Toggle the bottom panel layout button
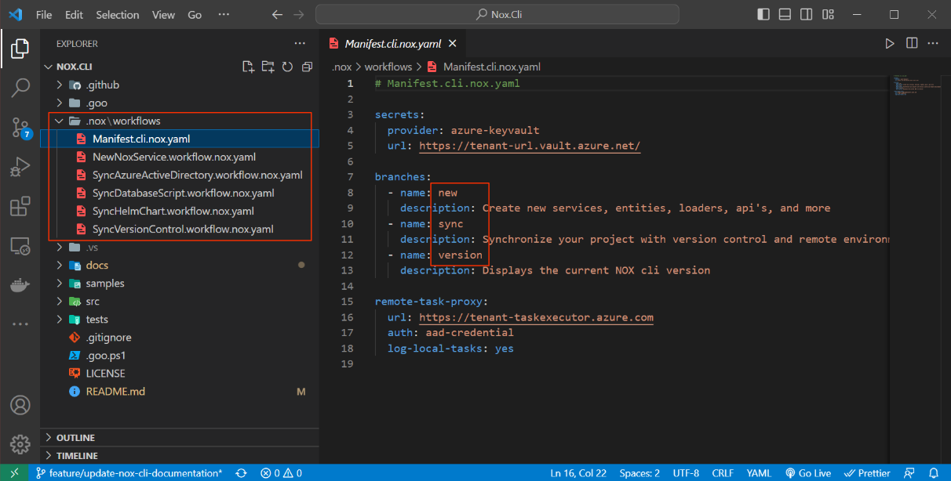Viewport: 951px width, 481px height. click(785, 15)
